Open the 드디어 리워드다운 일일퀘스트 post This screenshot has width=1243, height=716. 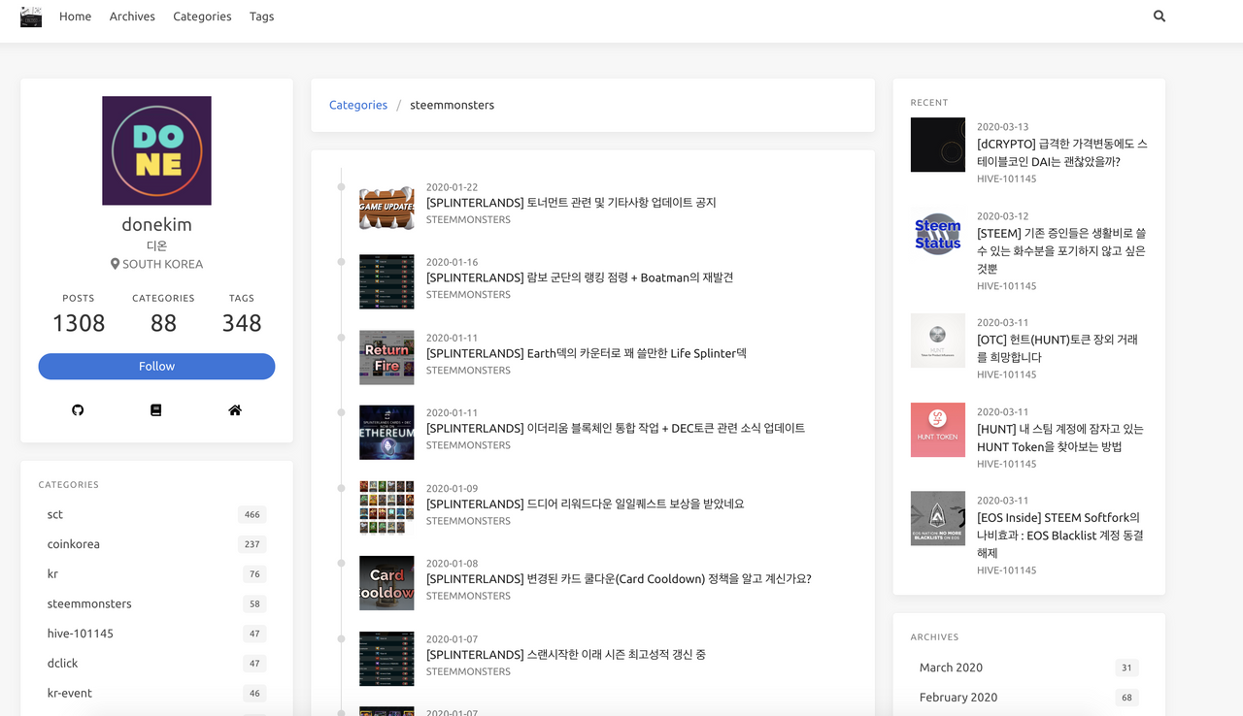(x=586, y=504)
